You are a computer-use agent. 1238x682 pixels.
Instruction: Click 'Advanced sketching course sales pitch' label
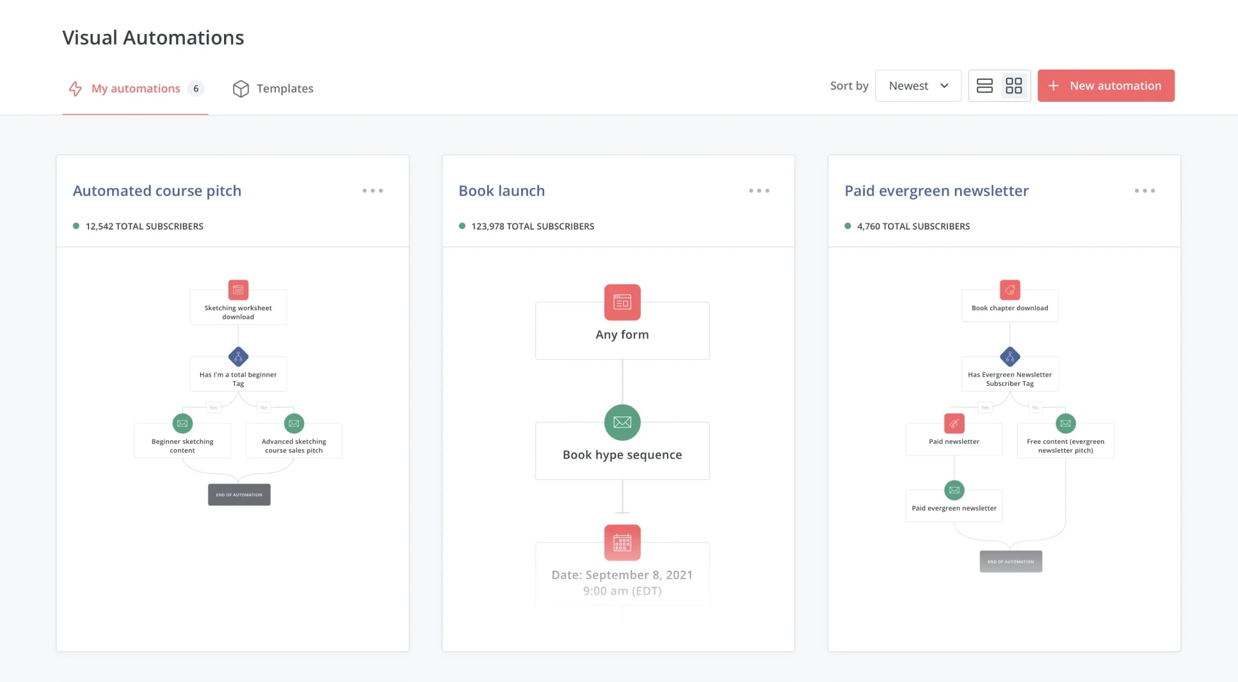point(294,446)
